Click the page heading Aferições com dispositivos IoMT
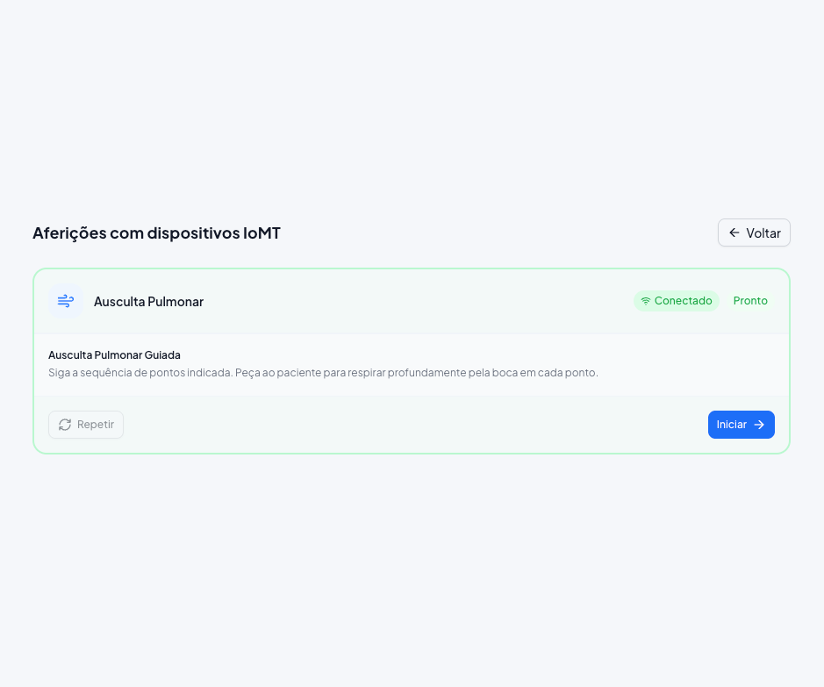 pyautogui.click(x=156, y=233)
